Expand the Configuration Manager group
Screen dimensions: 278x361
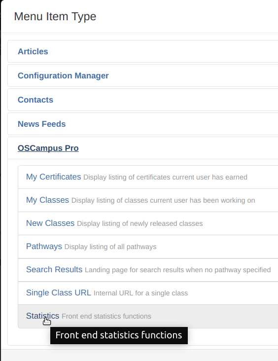[63, 75]
